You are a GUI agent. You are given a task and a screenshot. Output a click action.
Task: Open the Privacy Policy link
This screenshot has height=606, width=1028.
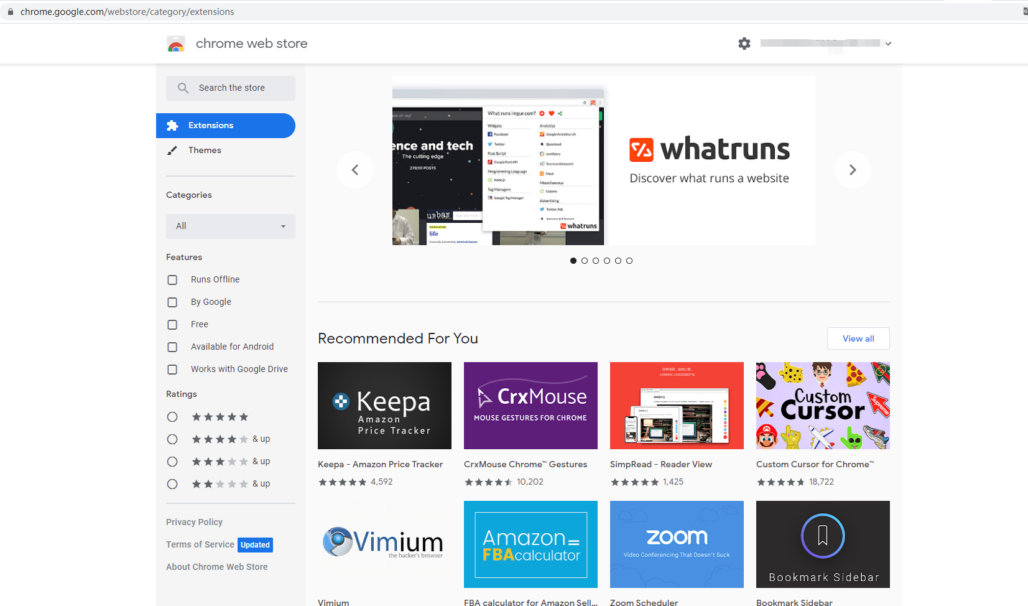194,522
